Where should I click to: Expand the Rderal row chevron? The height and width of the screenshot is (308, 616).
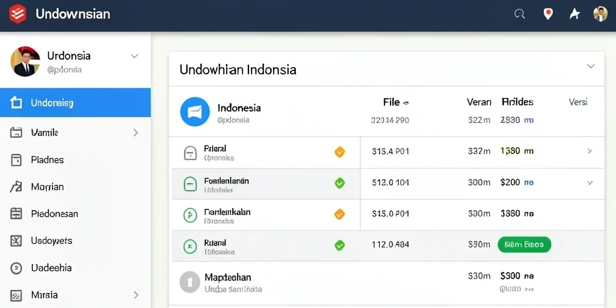coord(590,151)
